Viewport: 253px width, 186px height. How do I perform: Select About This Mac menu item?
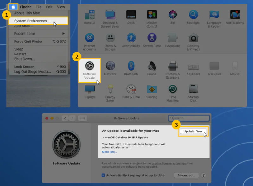(27, 13)
